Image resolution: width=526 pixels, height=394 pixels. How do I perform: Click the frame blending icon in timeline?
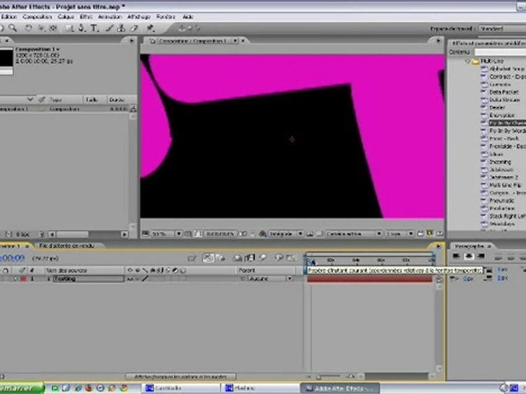tap(250, 258)
